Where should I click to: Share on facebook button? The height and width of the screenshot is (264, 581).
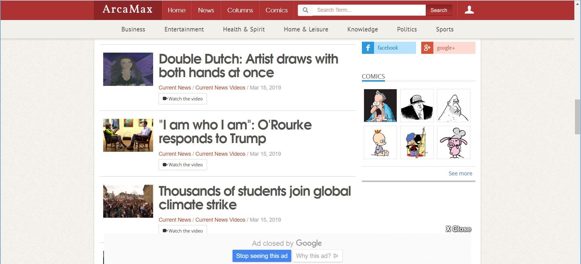[389, 48]
